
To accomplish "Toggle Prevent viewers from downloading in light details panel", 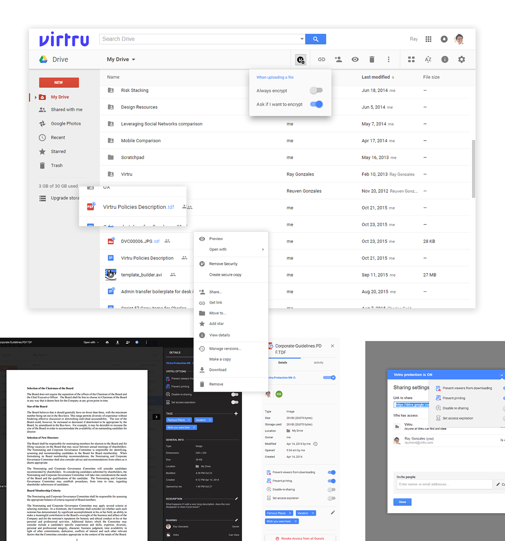I will (x=332, y=472).
